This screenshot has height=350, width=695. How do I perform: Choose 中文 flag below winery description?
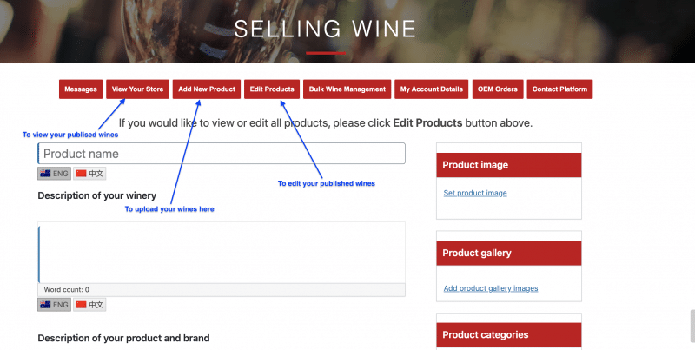click(x=89, y=305)
